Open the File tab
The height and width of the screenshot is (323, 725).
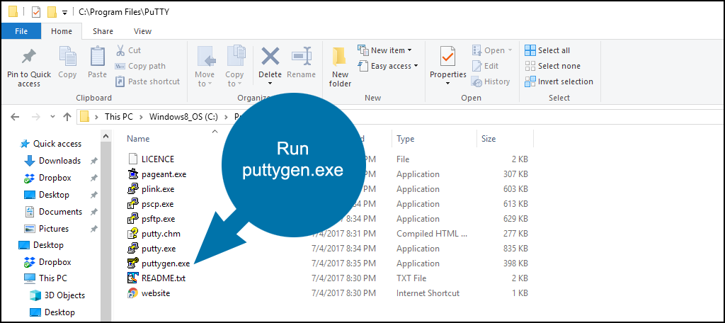(x=21, y=31)
